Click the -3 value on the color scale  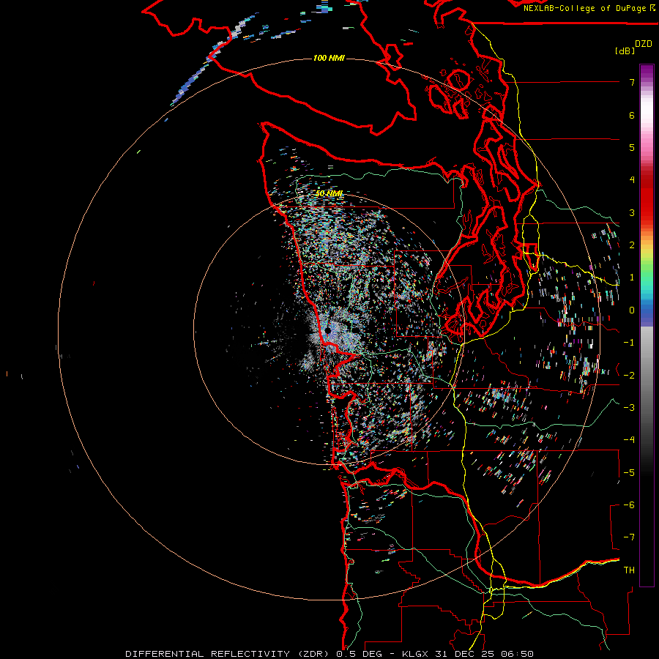coord(629,408)
